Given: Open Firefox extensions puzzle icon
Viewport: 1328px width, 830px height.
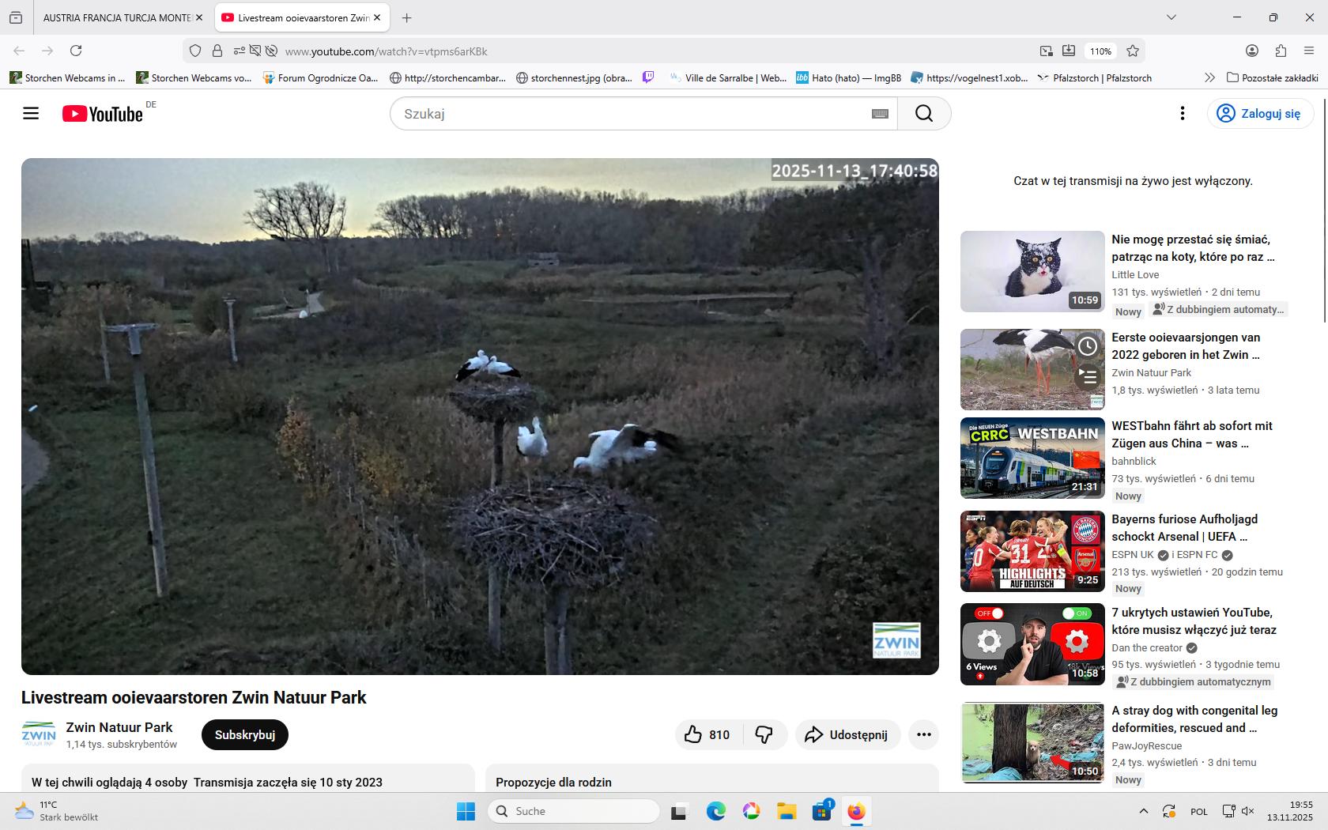Looking at the screenshot, I should pyautogui.click(x=1281, y=51).
